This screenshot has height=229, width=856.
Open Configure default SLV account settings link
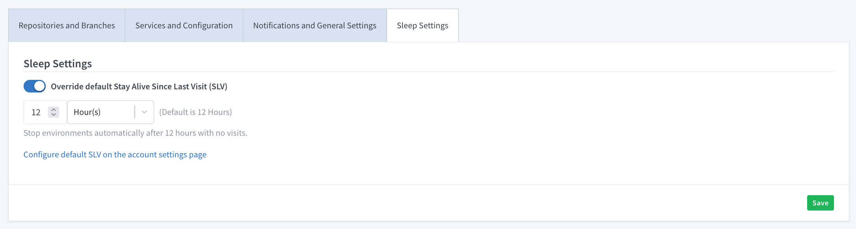[x=115, y=155]
